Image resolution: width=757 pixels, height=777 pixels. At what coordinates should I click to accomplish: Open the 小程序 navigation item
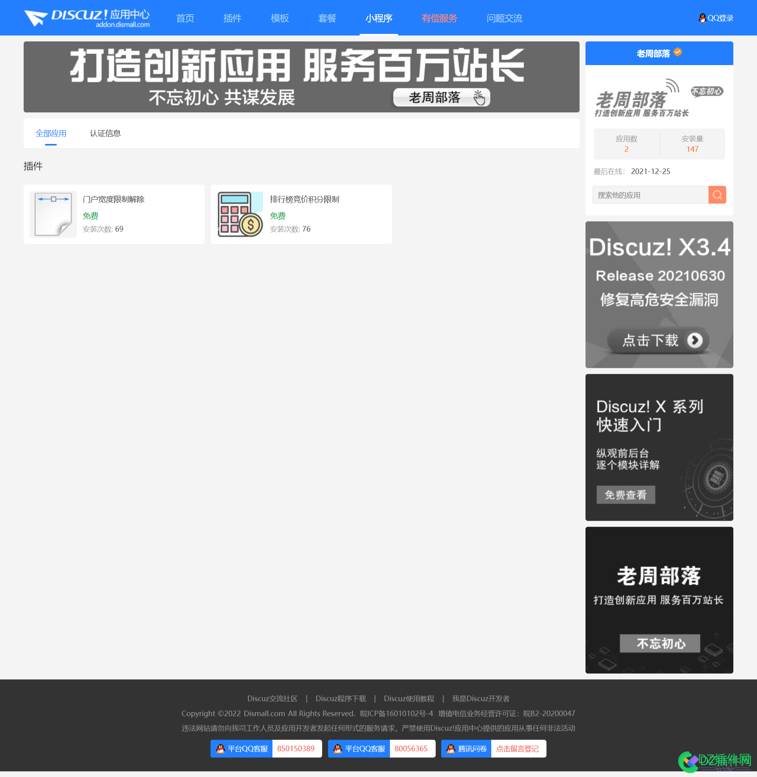[379, 18]
